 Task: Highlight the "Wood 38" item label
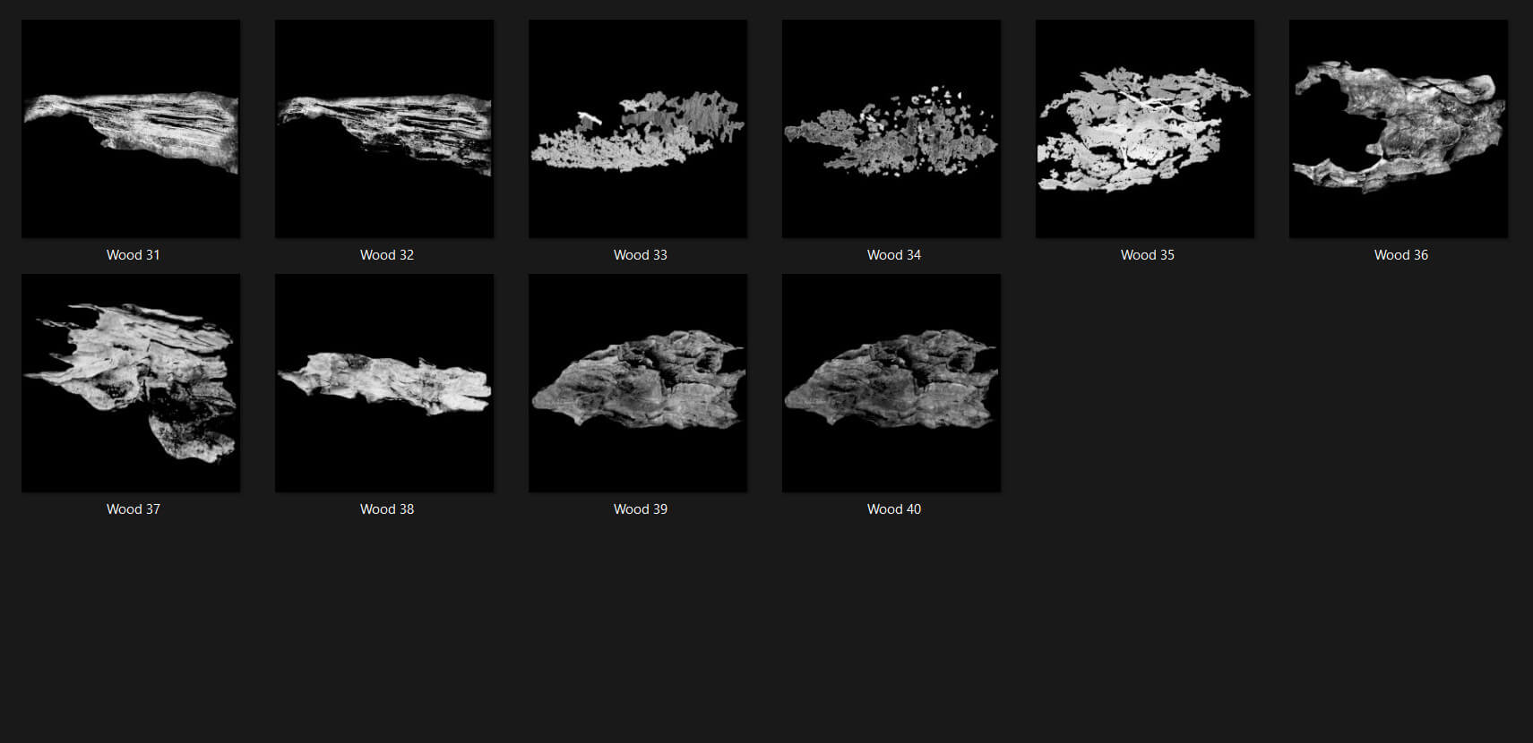coord(387,509)
